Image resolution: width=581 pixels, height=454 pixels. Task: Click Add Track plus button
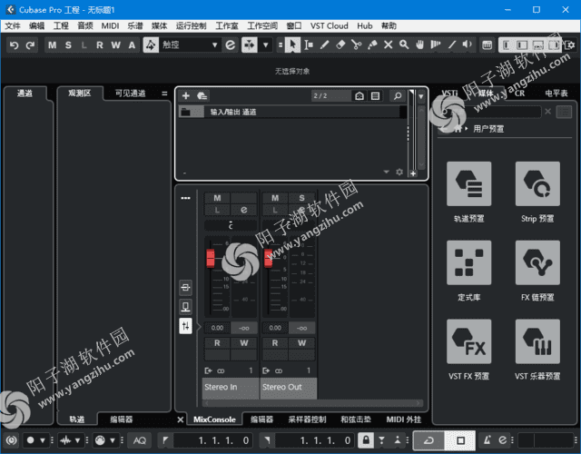click(x=186, y=96)
